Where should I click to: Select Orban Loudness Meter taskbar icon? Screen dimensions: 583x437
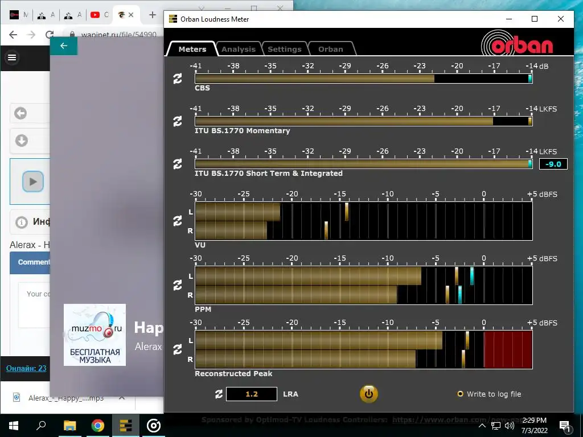[126, 426]
